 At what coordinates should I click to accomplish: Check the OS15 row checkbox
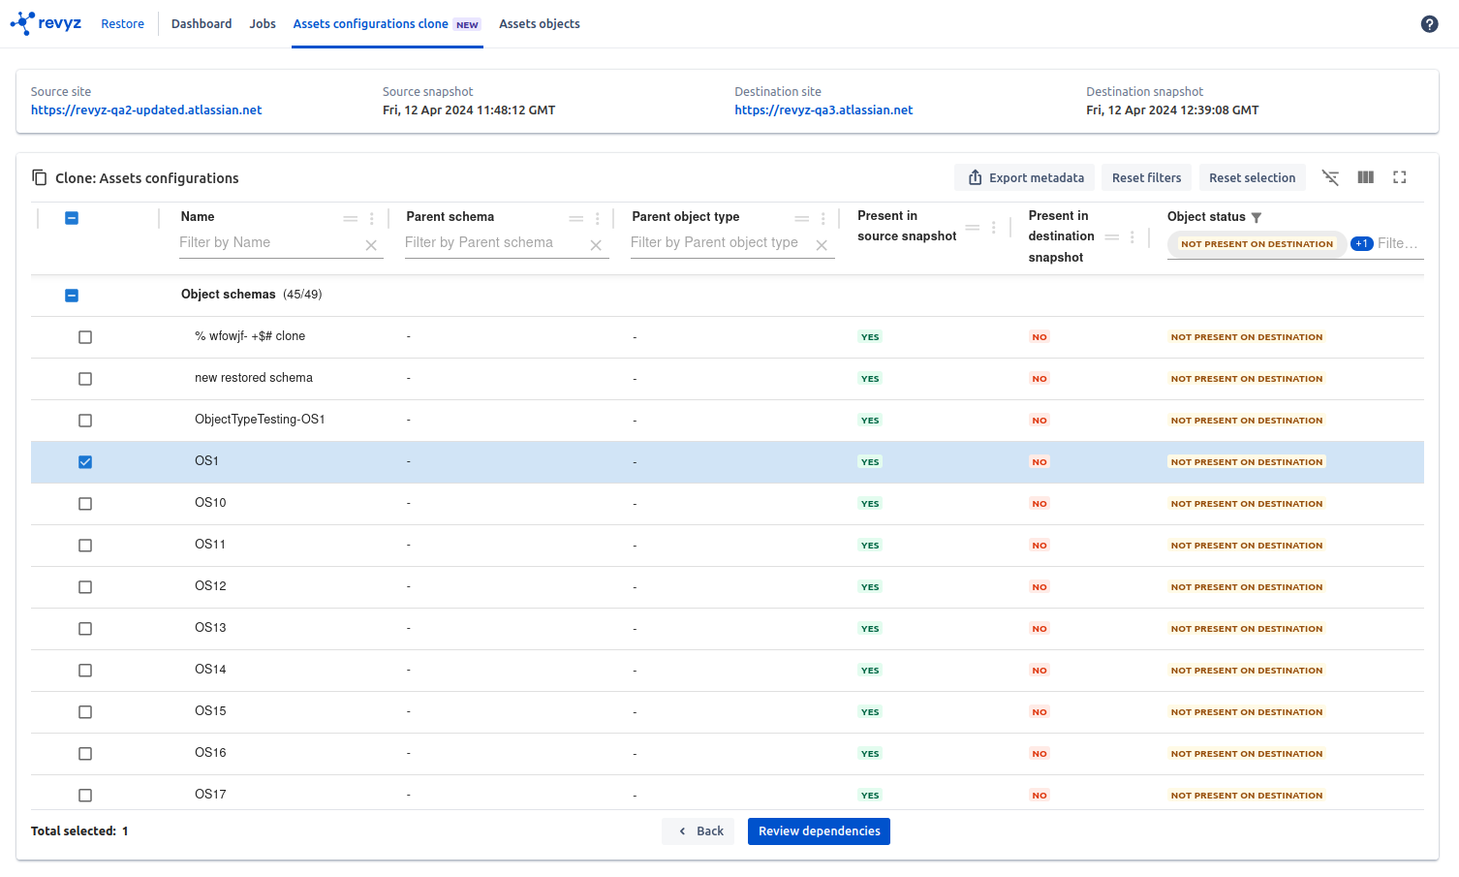85,712
